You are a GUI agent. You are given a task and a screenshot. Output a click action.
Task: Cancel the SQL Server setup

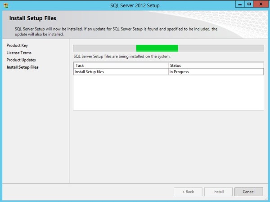[x=248, y=192]
